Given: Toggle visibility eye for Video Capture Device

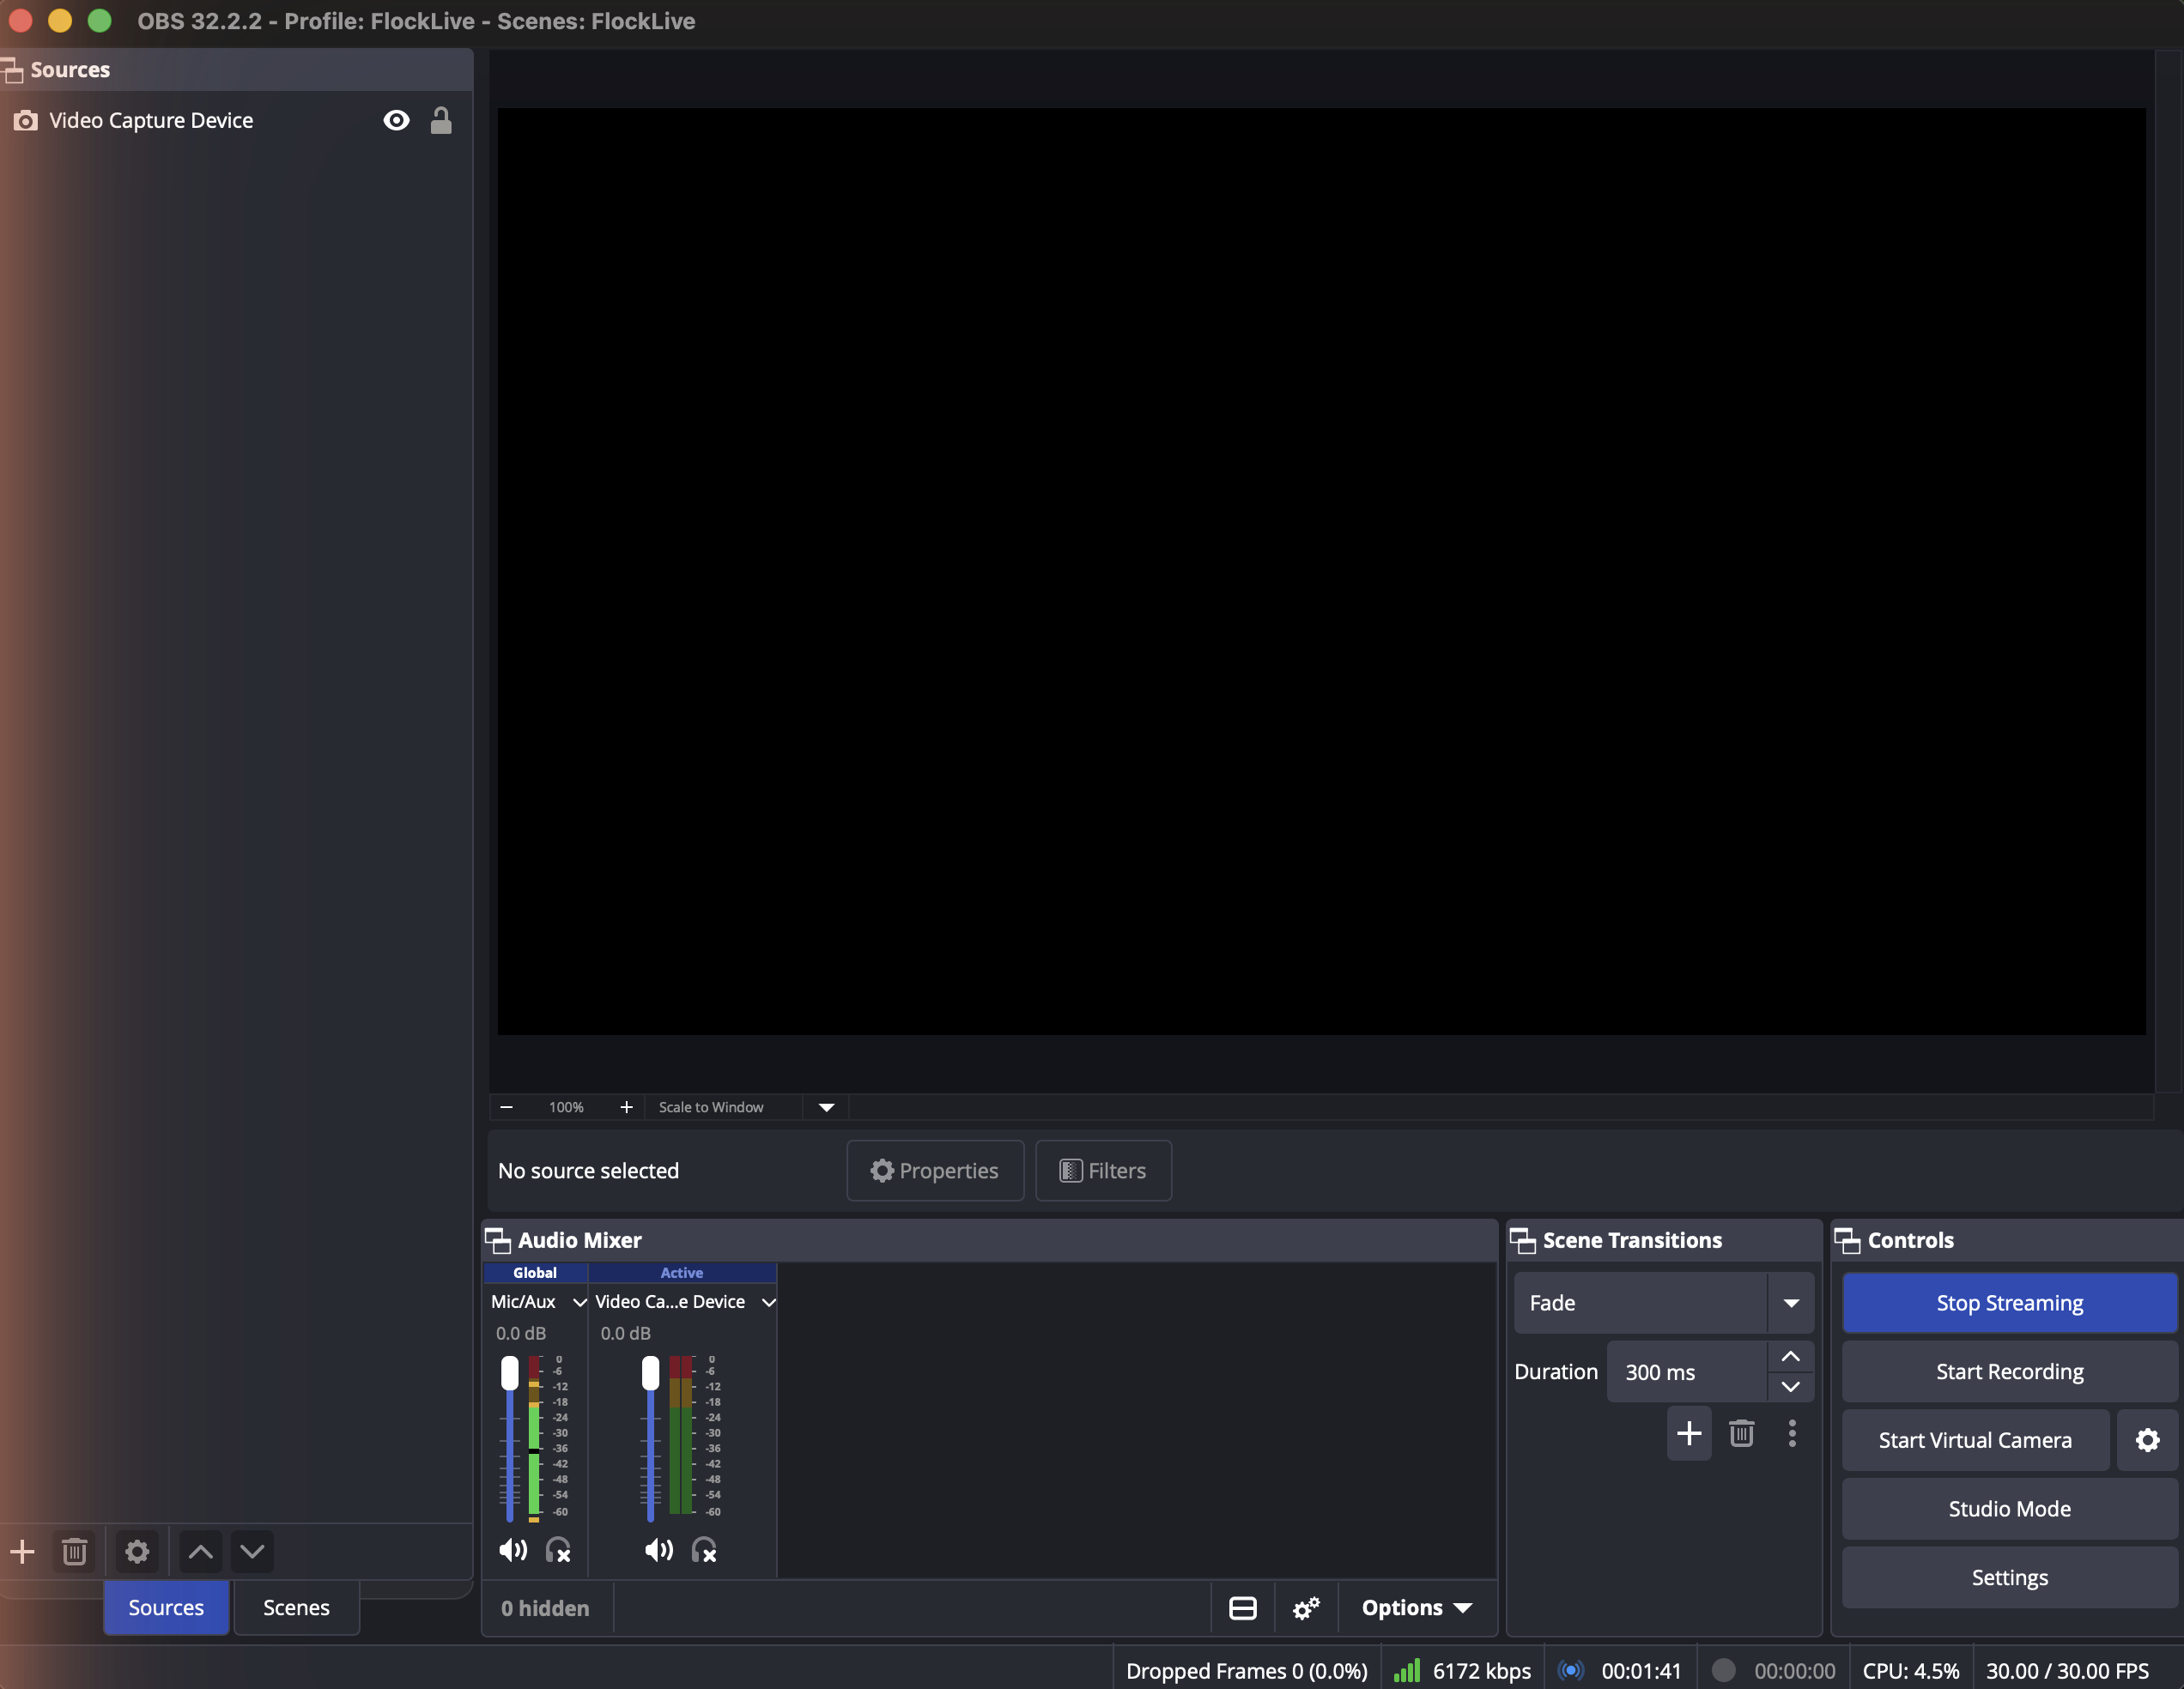Looking at the screenshot, I should (x=396, y=120).
